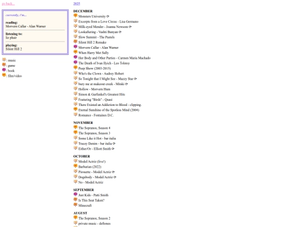The image size is (303, 227).
Task: Click 'Morvern Callar - Alan Warner' under reading
Action: point(26,26)
